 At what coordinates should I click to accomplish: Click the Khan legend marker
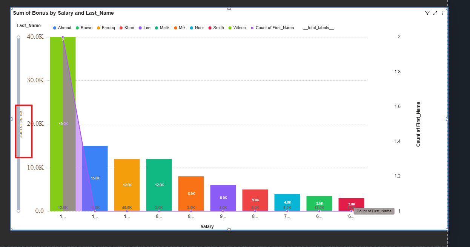tap(121, 28)
